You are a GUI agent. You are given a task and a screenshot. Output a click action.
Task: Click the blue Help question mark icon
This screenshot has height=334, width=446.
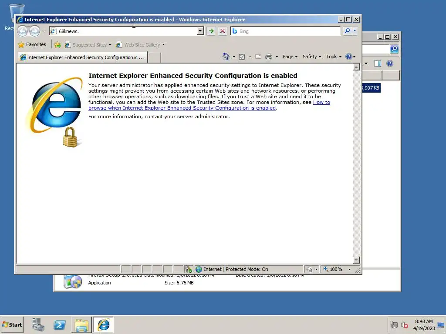point(349,57)
